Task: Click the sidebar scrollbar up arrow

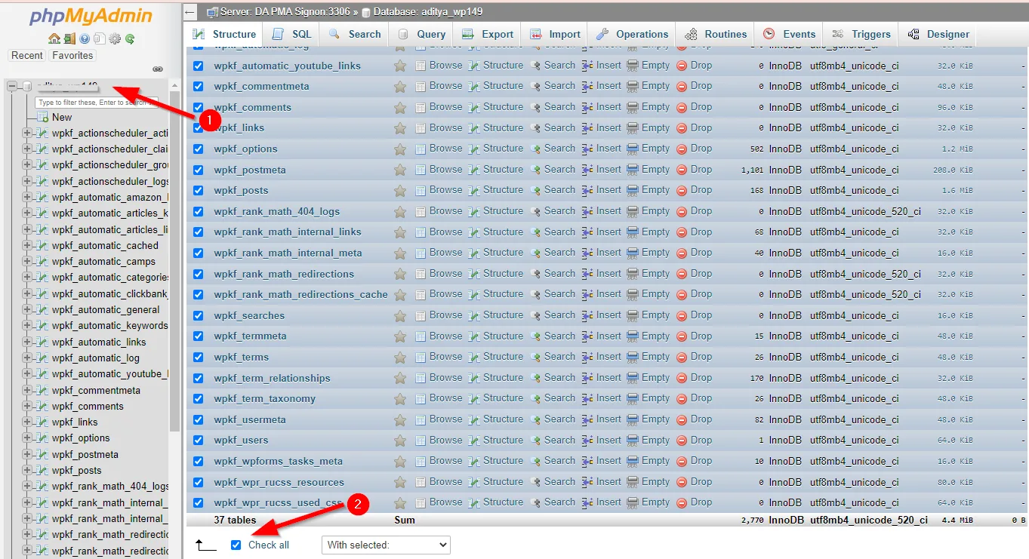Action: (x=175, y=85)
